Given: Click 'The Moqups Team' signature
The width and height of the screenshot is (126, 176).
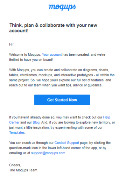Looking at the screenshot, I should pyautogui.click(x=23, y=170).
